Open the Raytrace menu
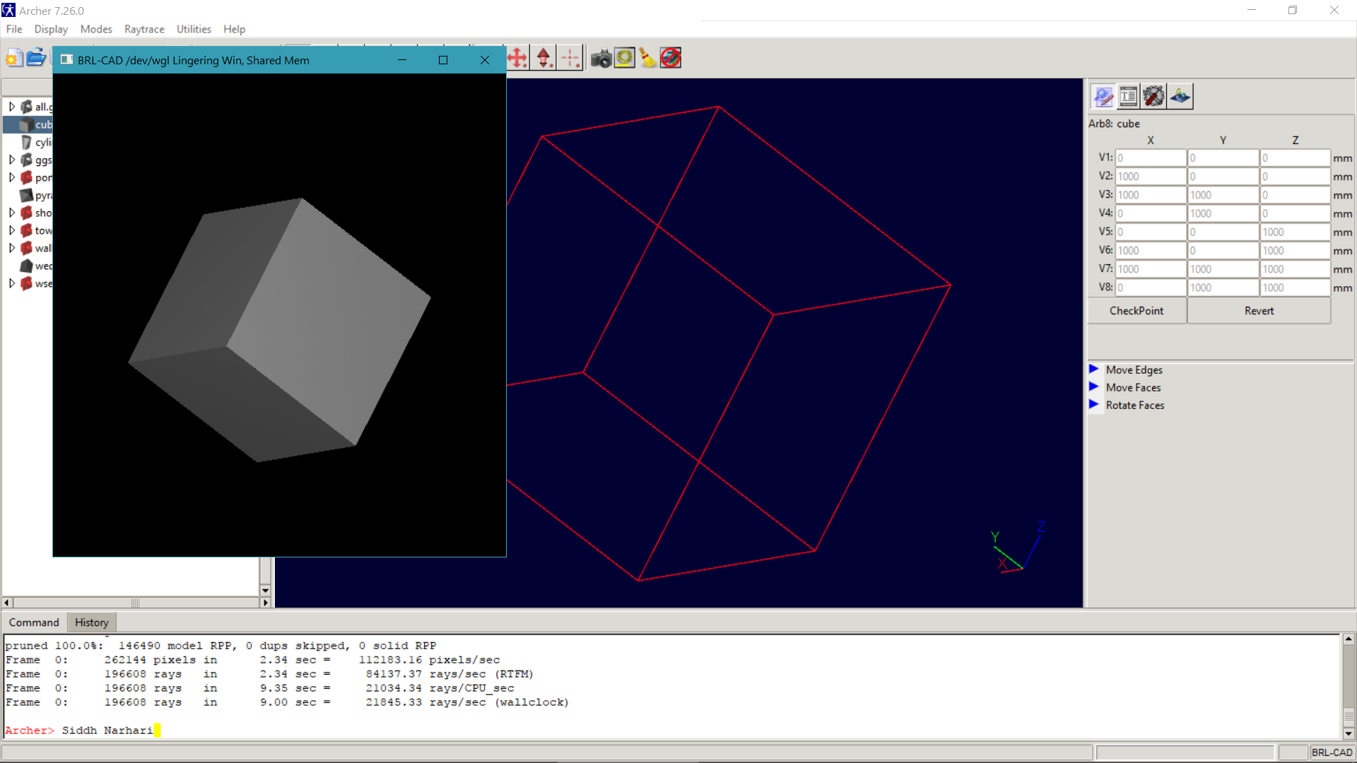Viewport: 1357px width, 763px height. [x=144, y=29]
